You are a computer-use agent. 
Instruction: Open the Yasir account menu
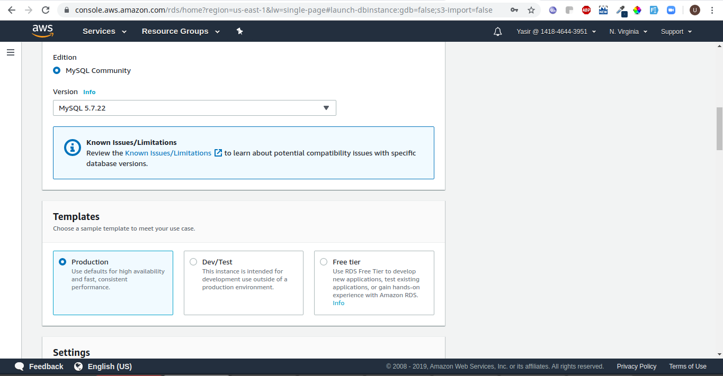pyautogui.click(x=556, y=32)
